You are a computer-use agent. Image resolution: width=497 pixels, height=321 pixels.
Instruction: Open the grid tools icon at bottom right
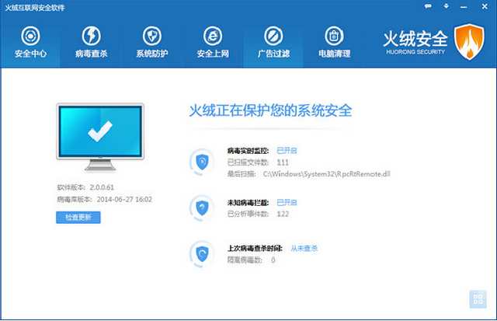click(478, 300)
